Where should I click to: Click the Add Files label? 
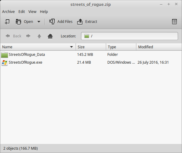[65, 22]
